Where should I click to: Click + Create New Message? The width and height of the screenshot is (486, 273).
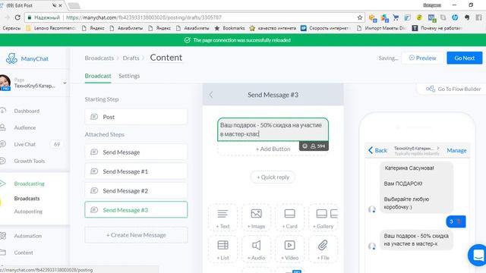tap(136, 235)
